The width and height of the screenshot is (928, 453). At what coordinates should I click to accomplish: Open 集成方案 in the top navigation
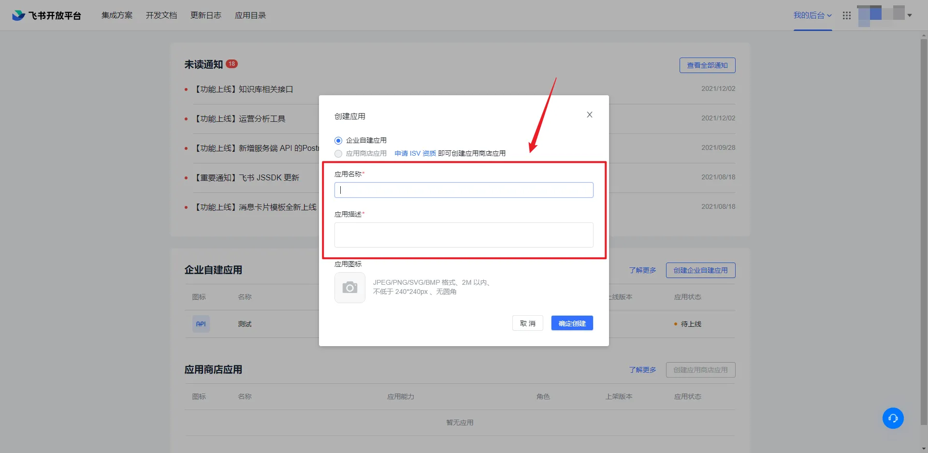(117, 15)
